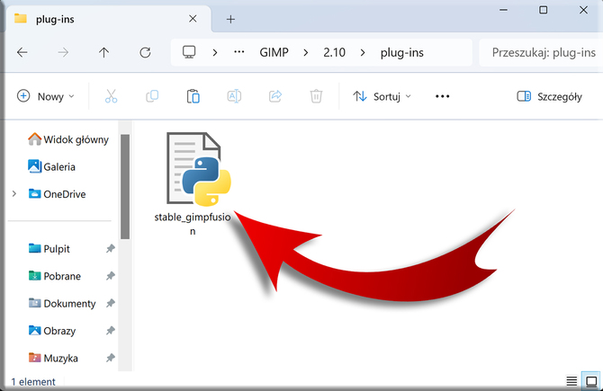Show hidden path segments via ellipsis
The width and height of the screenshot is (603, 391).
(x=239, y=52)
